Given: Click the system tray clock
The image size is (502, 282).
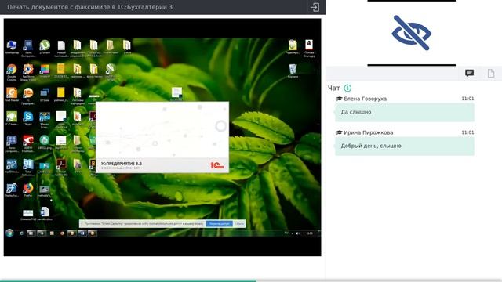Looking at the screenshot, I should tap(309, 233).
